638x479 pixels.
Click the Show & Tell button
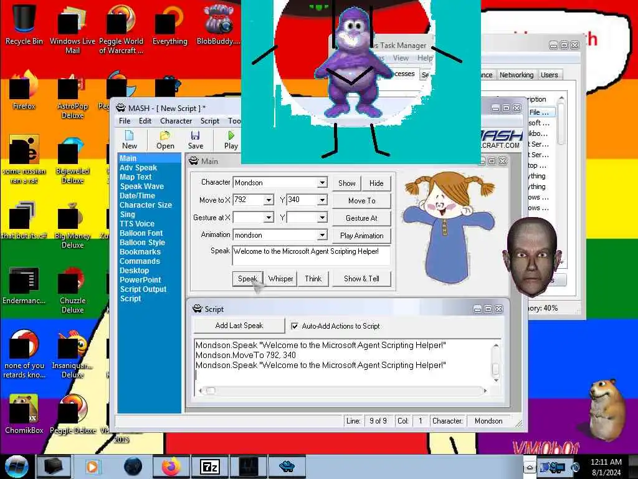[x=362, y=279]
